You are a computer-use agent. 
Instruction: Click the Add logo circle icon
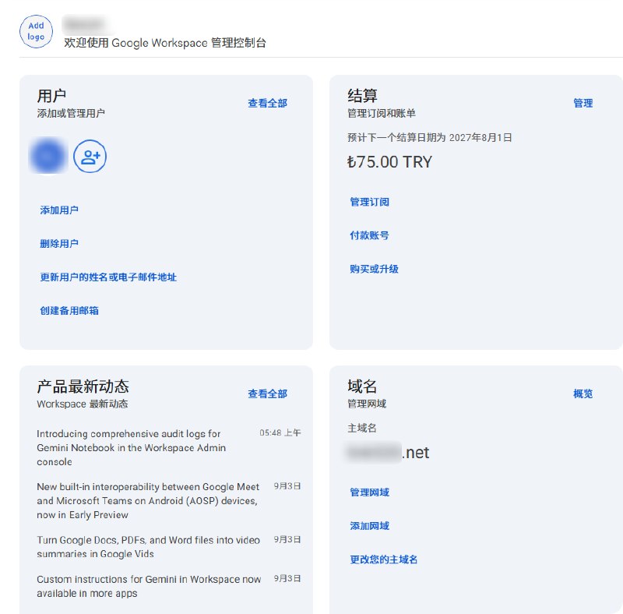pyautogui.click(x=36, y=32)
